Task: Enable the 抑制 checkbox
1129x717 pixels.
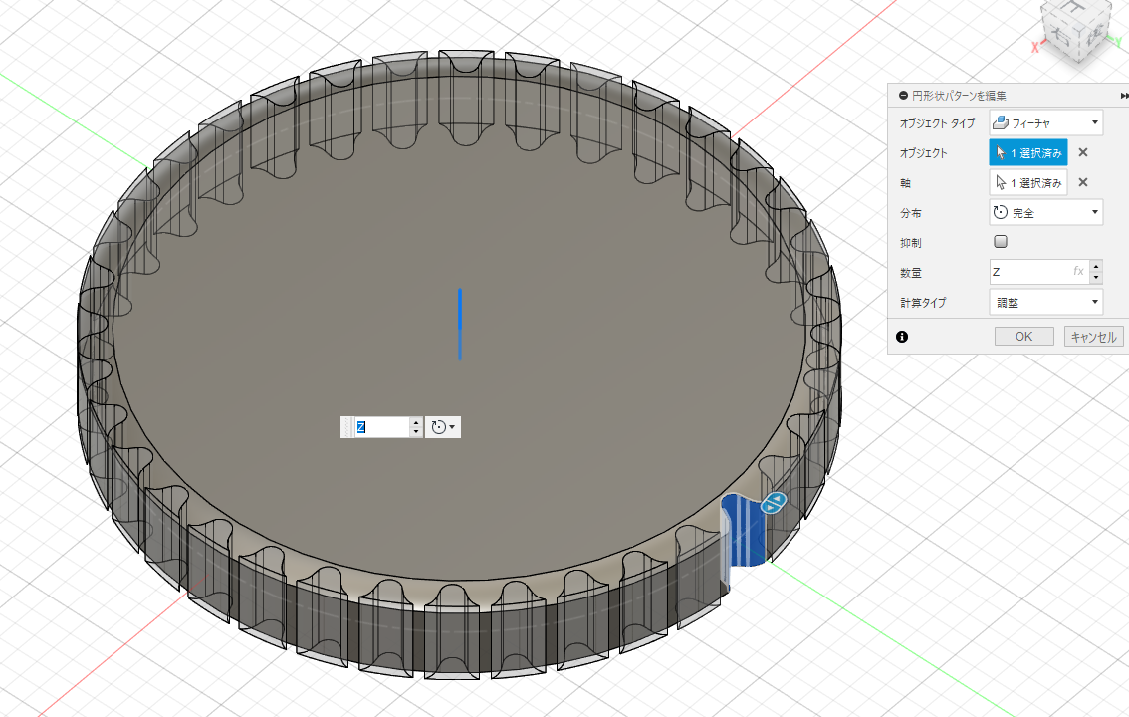Action: [x=1001, y=242]
